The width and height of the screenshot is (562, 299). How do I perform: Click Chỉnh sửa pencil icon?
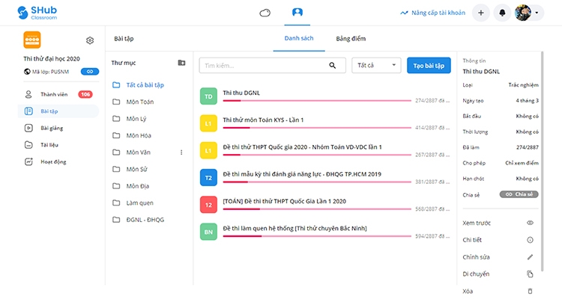pos(530,256)
